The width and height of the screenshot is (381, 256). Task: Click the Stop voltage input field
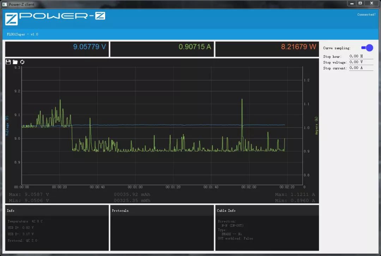361,62
